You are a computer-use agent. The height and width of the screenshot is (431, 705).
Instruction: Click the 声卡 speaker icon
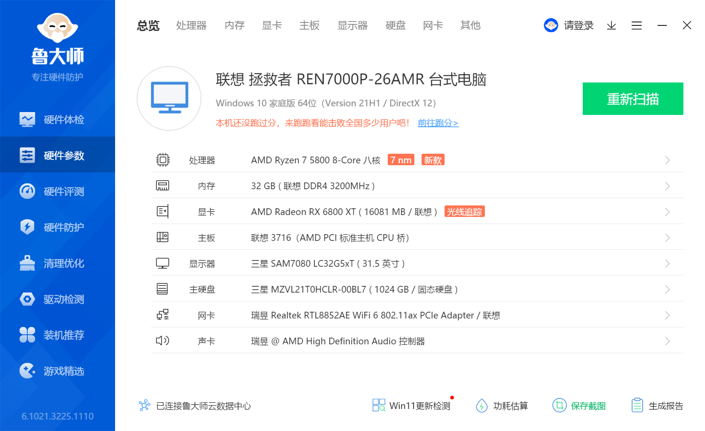(163, 340)
